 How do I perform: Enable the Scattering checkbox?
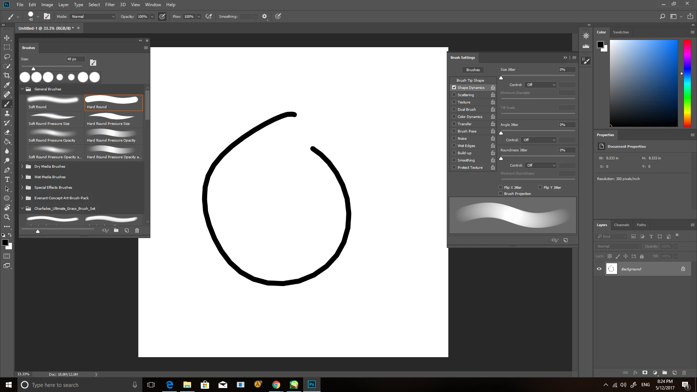[454, 95]
